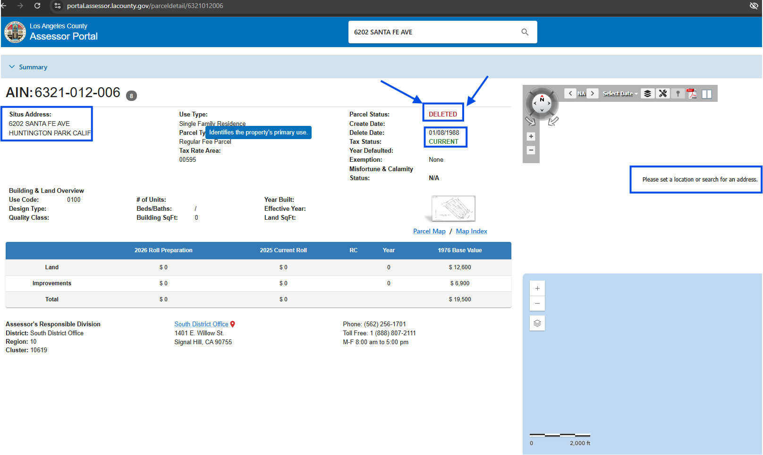Image resolution: width=763 pixels, height=455 pixels.
Task: Toggle the incognito eye icon in address bar
Action: [x=754, y=6]
